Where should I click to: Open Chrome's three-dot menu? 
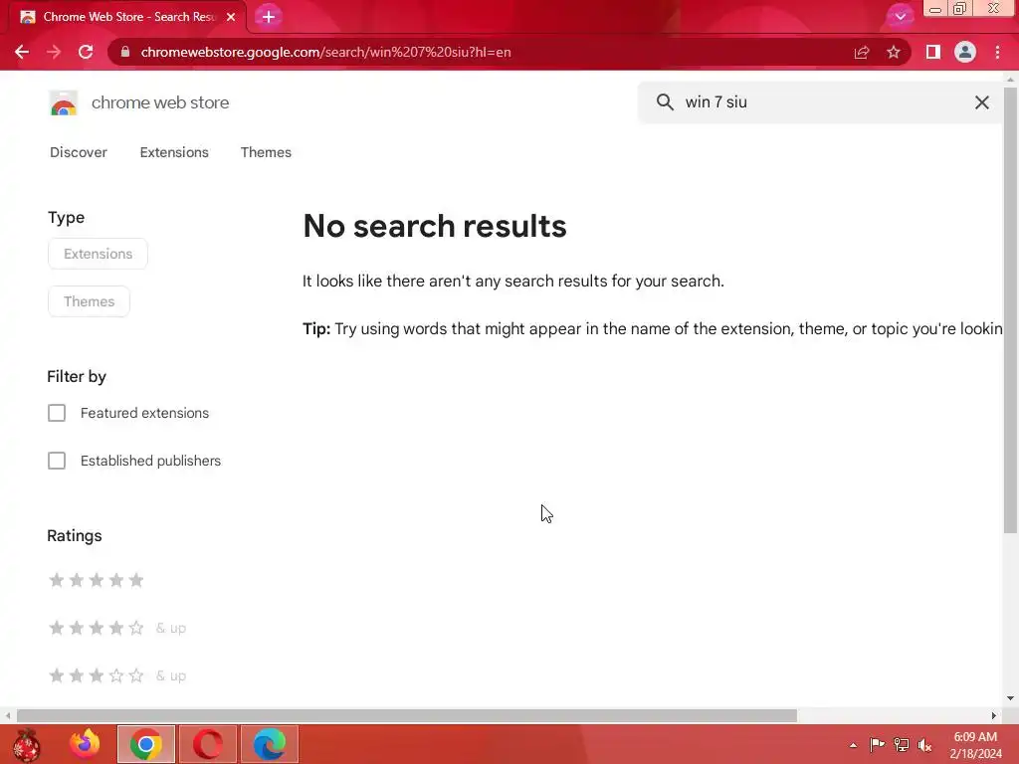tap(997, 52)
